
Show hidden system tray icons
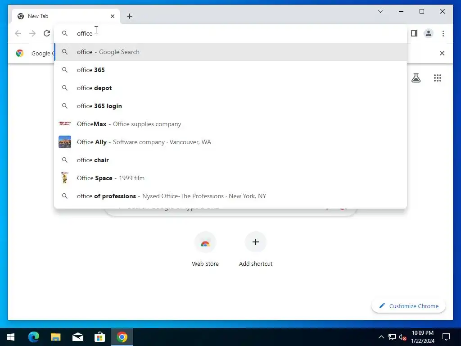coord(381,337)
